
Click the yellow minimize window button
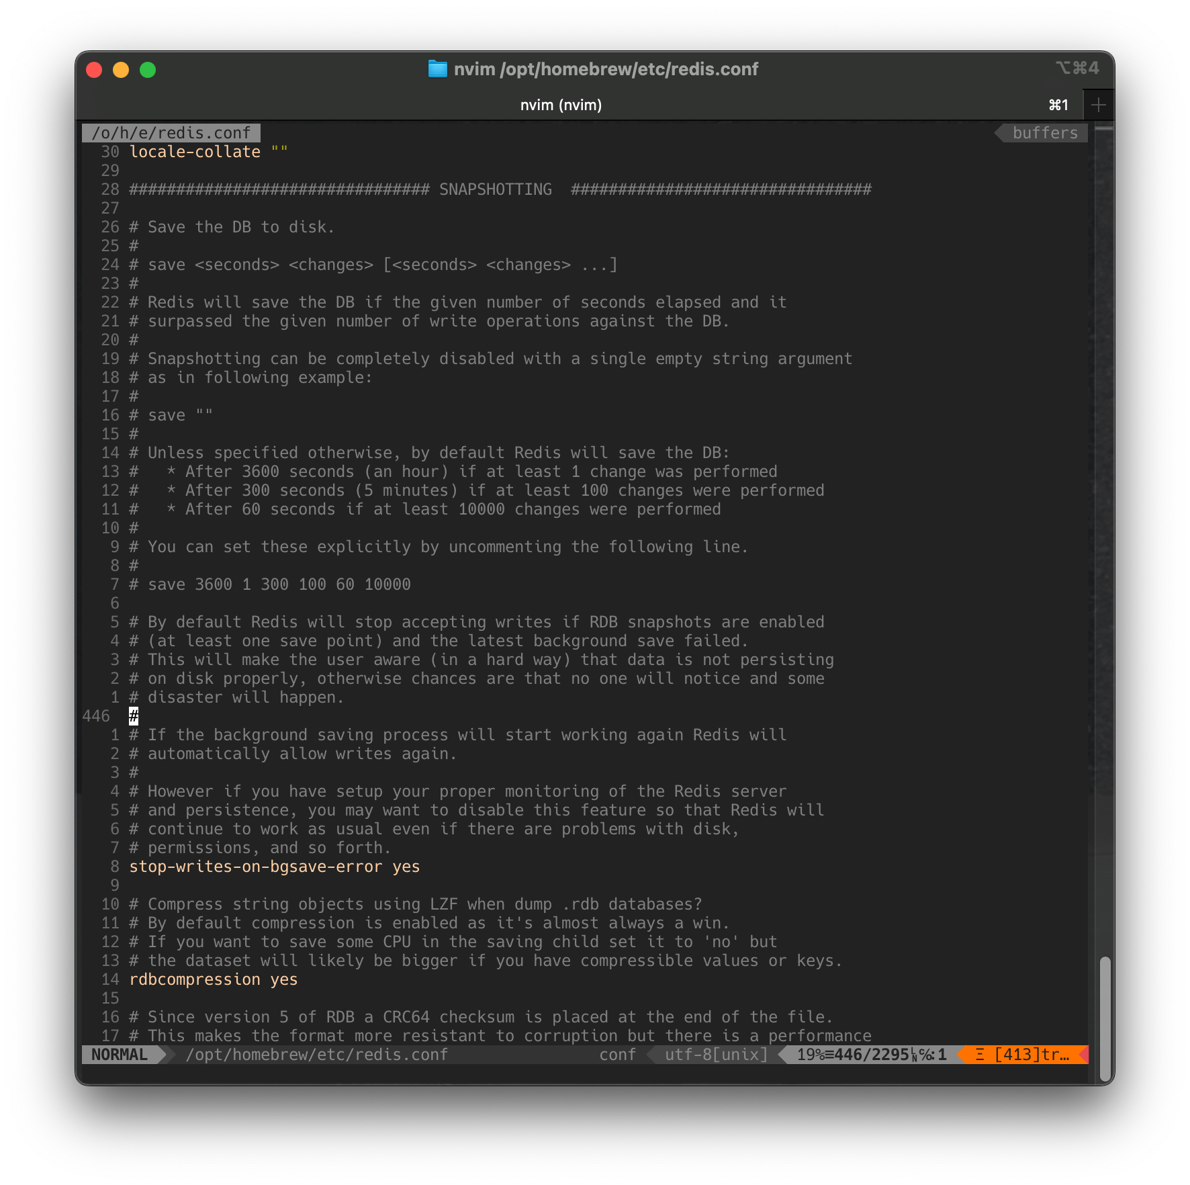pos(121,70)
